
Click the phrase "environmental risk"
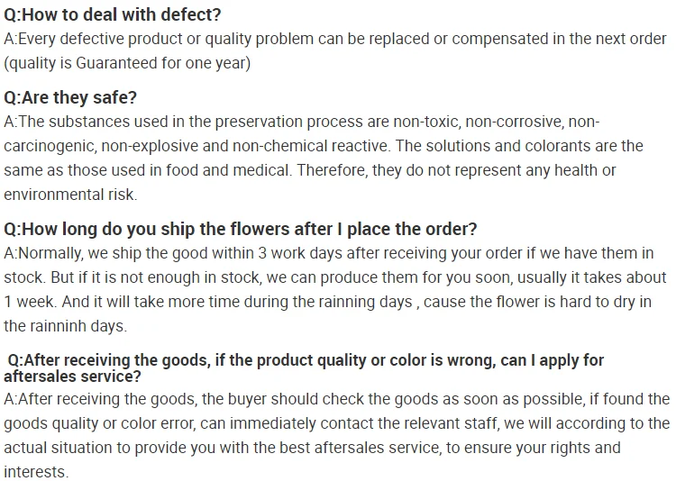click(x=69, y=194)
